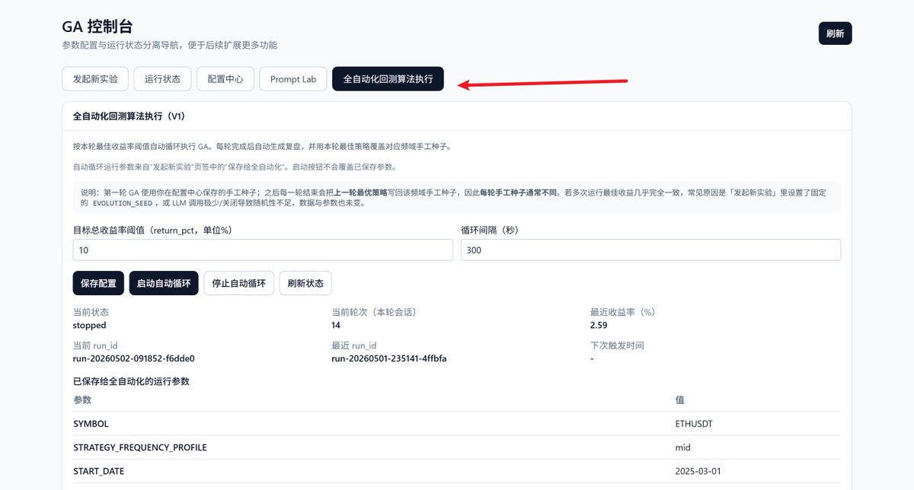Select run ID run-20260502-091852-f6dde0
This screenshot has width=914, height=490.
(x=134, y=358)
